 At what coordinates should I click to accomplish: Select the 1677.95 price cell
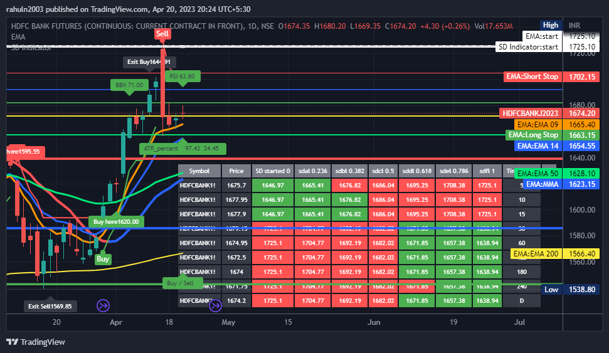coord(236,199)
